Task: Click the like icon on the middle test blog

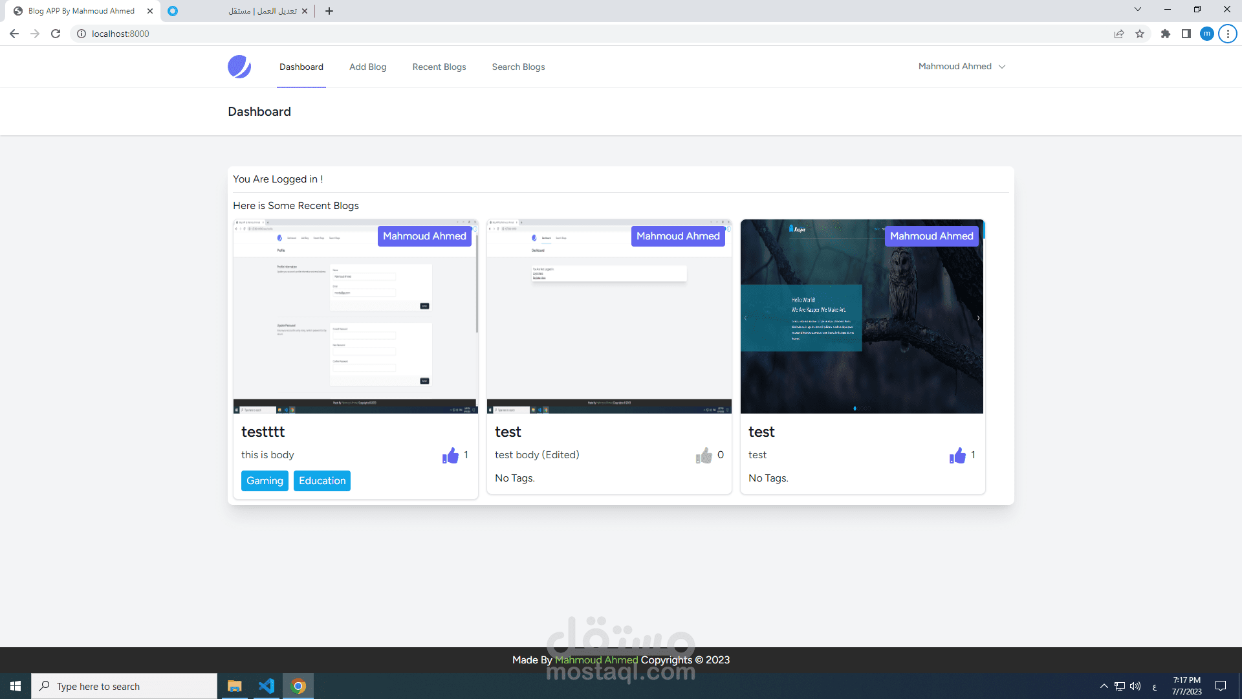Action: [704, 456]
